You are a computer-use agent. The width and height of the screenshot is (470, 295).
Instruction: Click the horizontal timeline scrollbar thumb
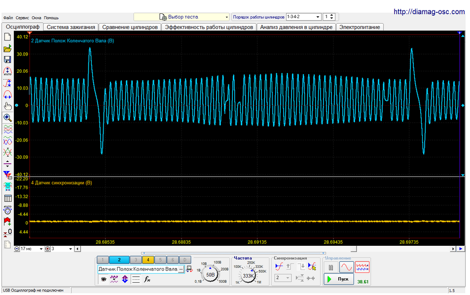354,249
